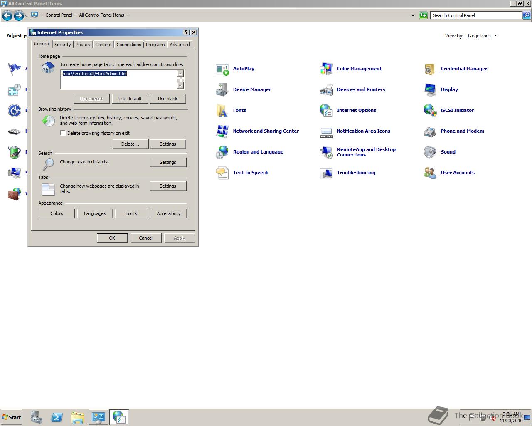Click the dialog help question mark button
This screenshot has height=426, width=532.
[x=186, y=32]
